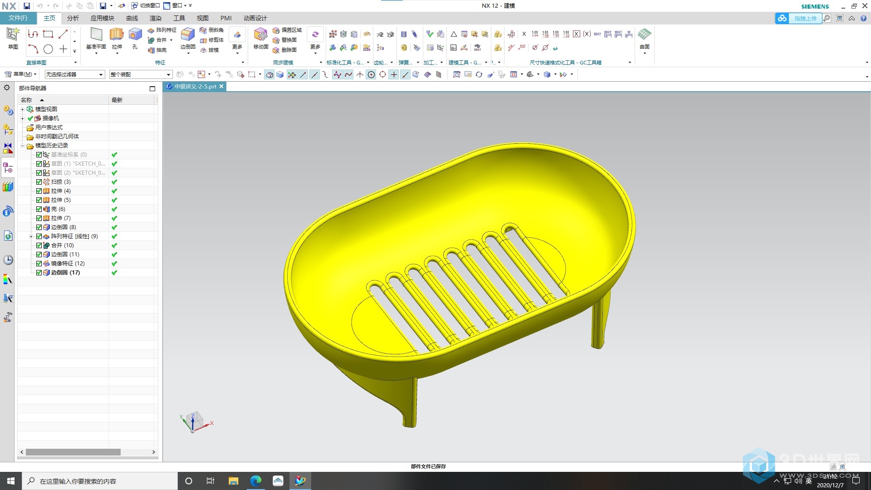Expand the 模型视图 tree node
Screen dimensions: 871x490
pyautogui.click(x=22, y=109)
